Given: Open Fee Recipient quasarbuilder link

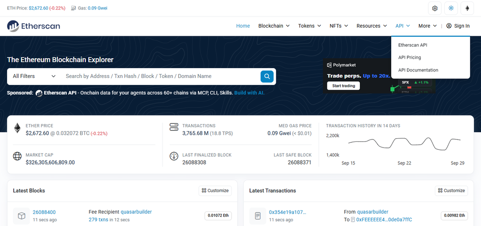Looking at the screenshot, I should click(x=136, y=211).
